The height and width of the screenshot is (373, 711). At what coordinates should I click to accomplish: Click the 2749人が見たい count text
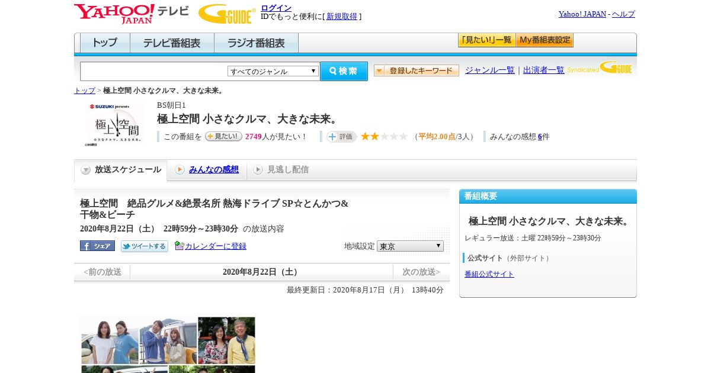tap(276, 137)
